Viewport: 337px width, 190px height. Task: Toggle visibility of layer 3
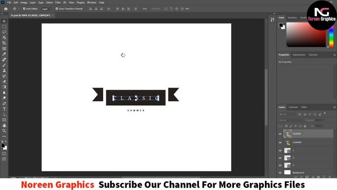point(280,165)
